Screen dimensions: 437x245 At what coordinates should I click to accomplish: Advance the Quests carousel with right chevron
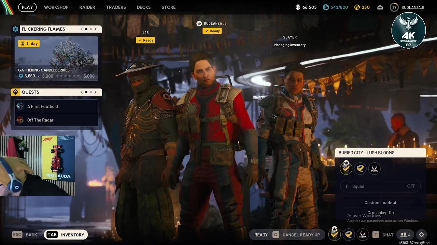coord(95,92)
